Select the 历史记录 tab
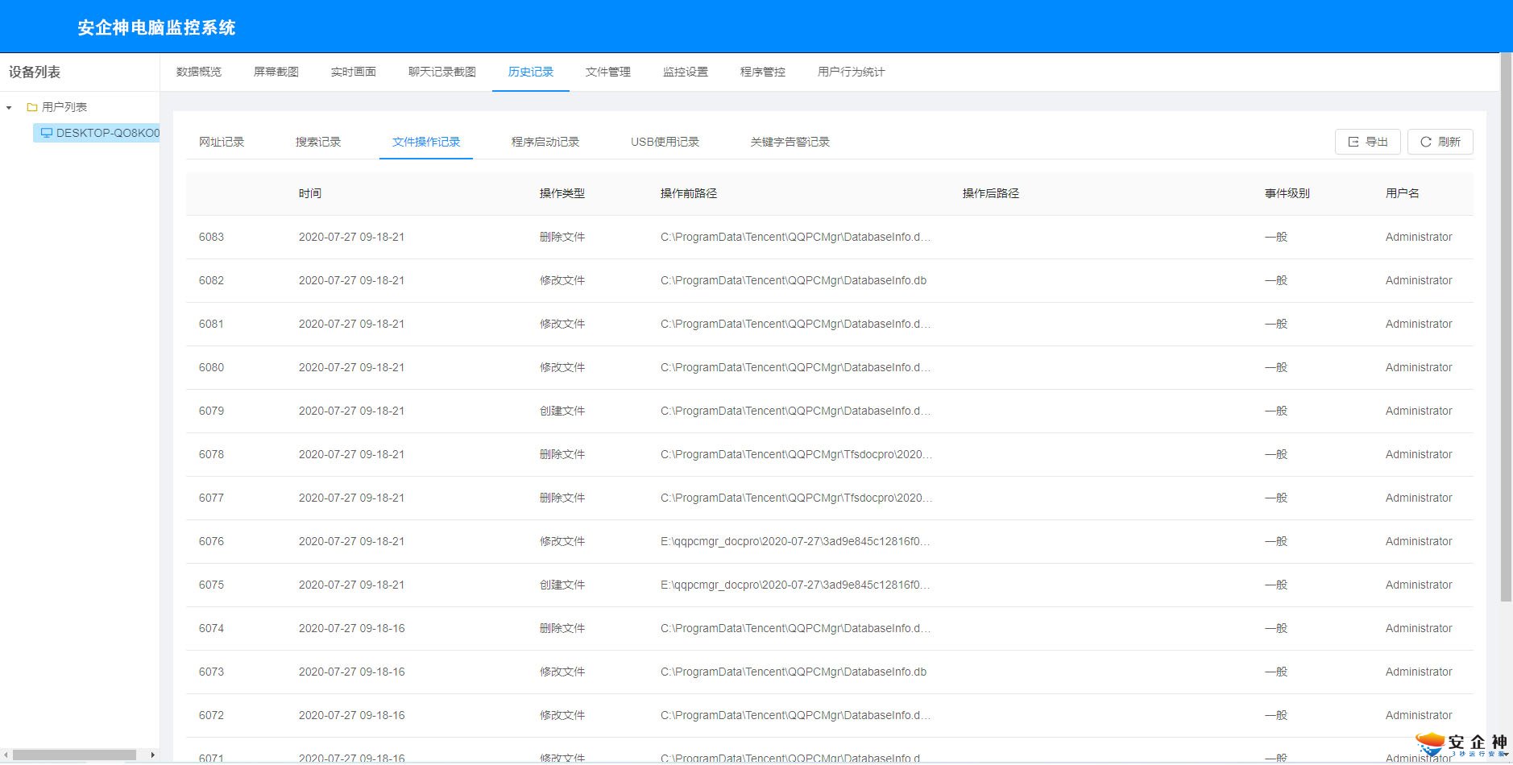Image resolution: width=1513 pixels, height=765 pixels. (x=531, y=72)
